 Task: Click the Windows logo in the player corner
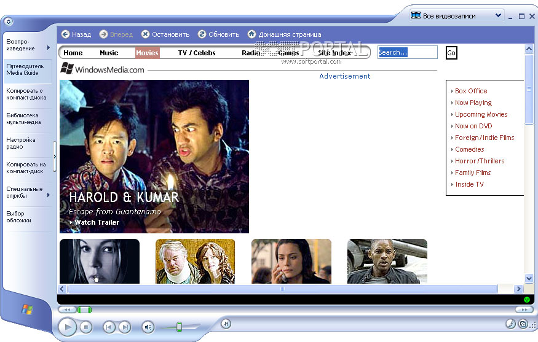tap(27, 309)
